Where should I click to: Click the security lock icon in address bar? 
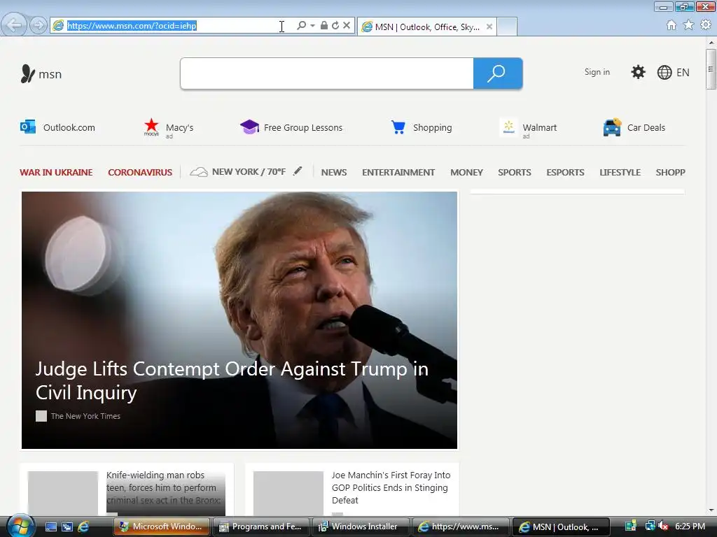tap(323, 26)
